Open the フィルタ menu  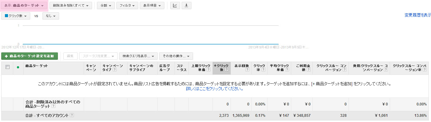tap(127, 6)
